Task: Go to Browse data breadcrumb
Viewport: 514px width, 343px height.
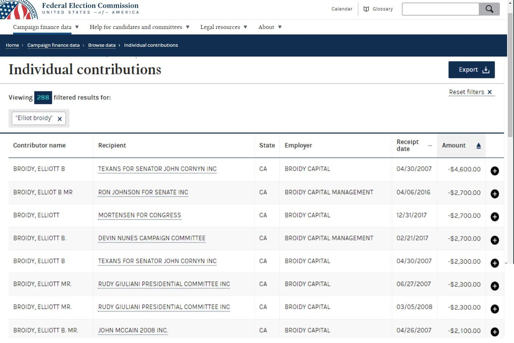Action: [x=102, y=45]
